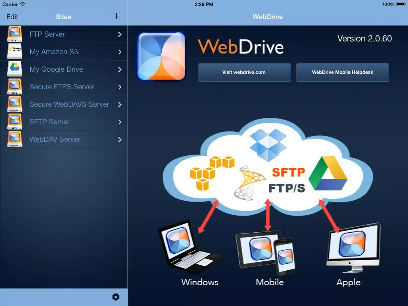The image size is (408, 306).
Task: Click the FTP Server drive icon
Action: point(15,34)
